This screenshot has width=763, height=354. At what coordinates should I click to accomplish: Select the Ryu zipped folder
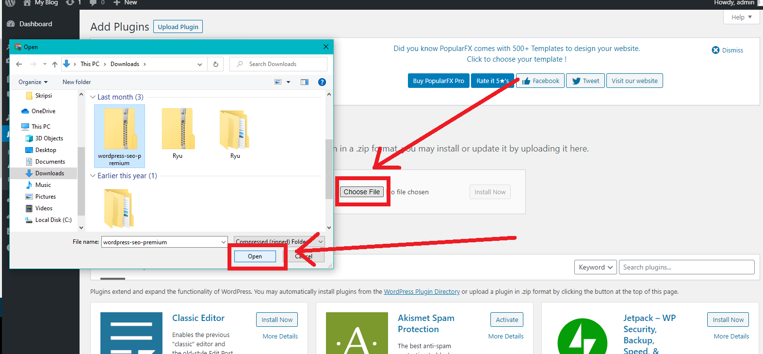click(178, 134)
